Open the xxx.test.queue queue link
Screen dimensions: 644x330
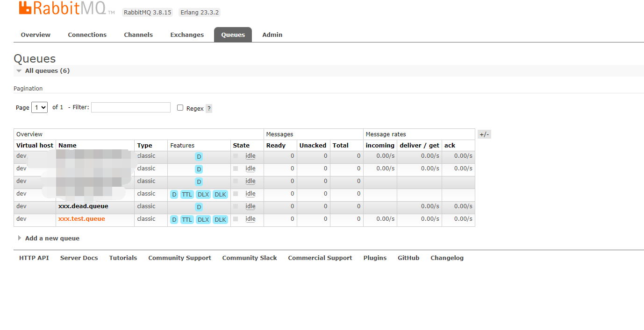(x=82, y=219)
